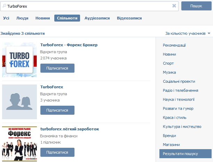Select the Бренди category
The width and height of the screenshot is (213, 162).
coord(169,136)
